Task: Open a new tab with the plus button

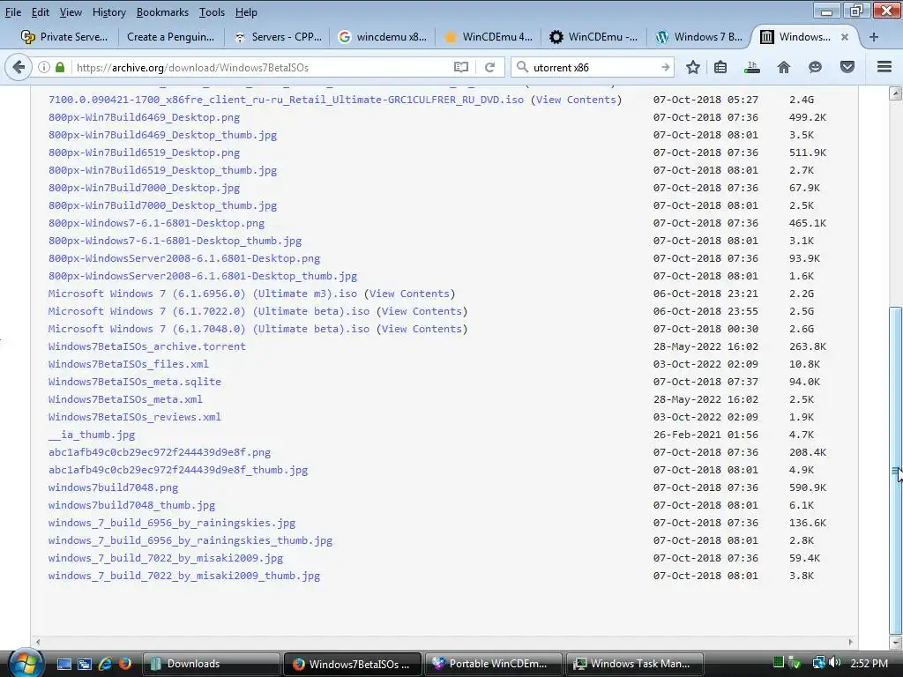Action: 874,37
